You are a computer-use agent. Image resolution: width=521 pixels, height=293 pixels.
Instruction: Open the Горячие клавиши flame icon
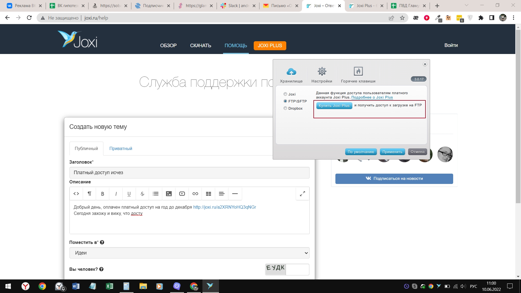pos(358,72)
